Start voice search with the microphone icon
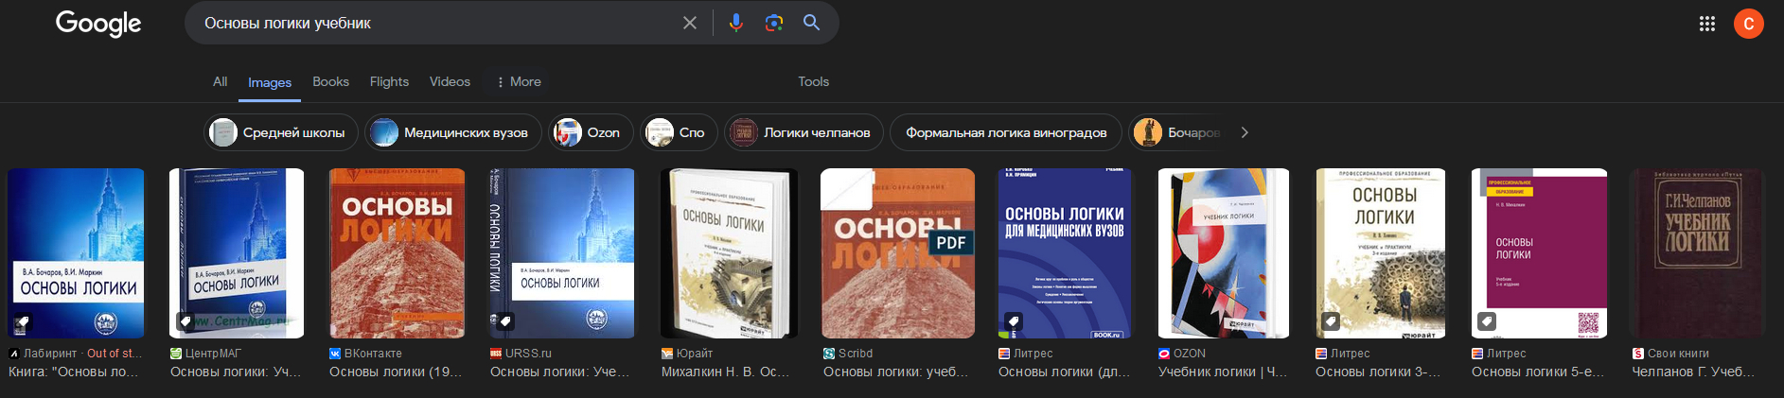Viewport: 1784px width, 398px height. click(735, 23)
